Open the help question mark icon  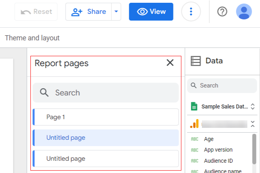[222, 11]
